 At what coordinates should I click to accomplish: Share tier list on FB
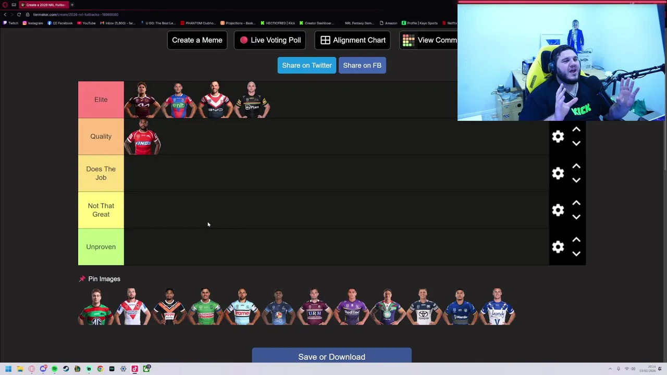pyautogui.click(x=362, y=65)
